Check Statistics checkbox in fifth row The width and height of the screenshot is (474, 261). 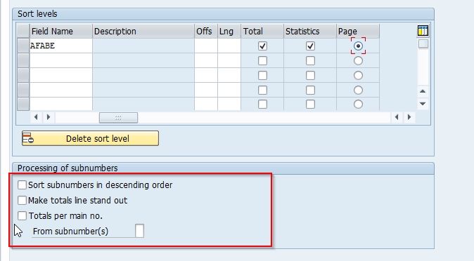(x=310, y=104)
